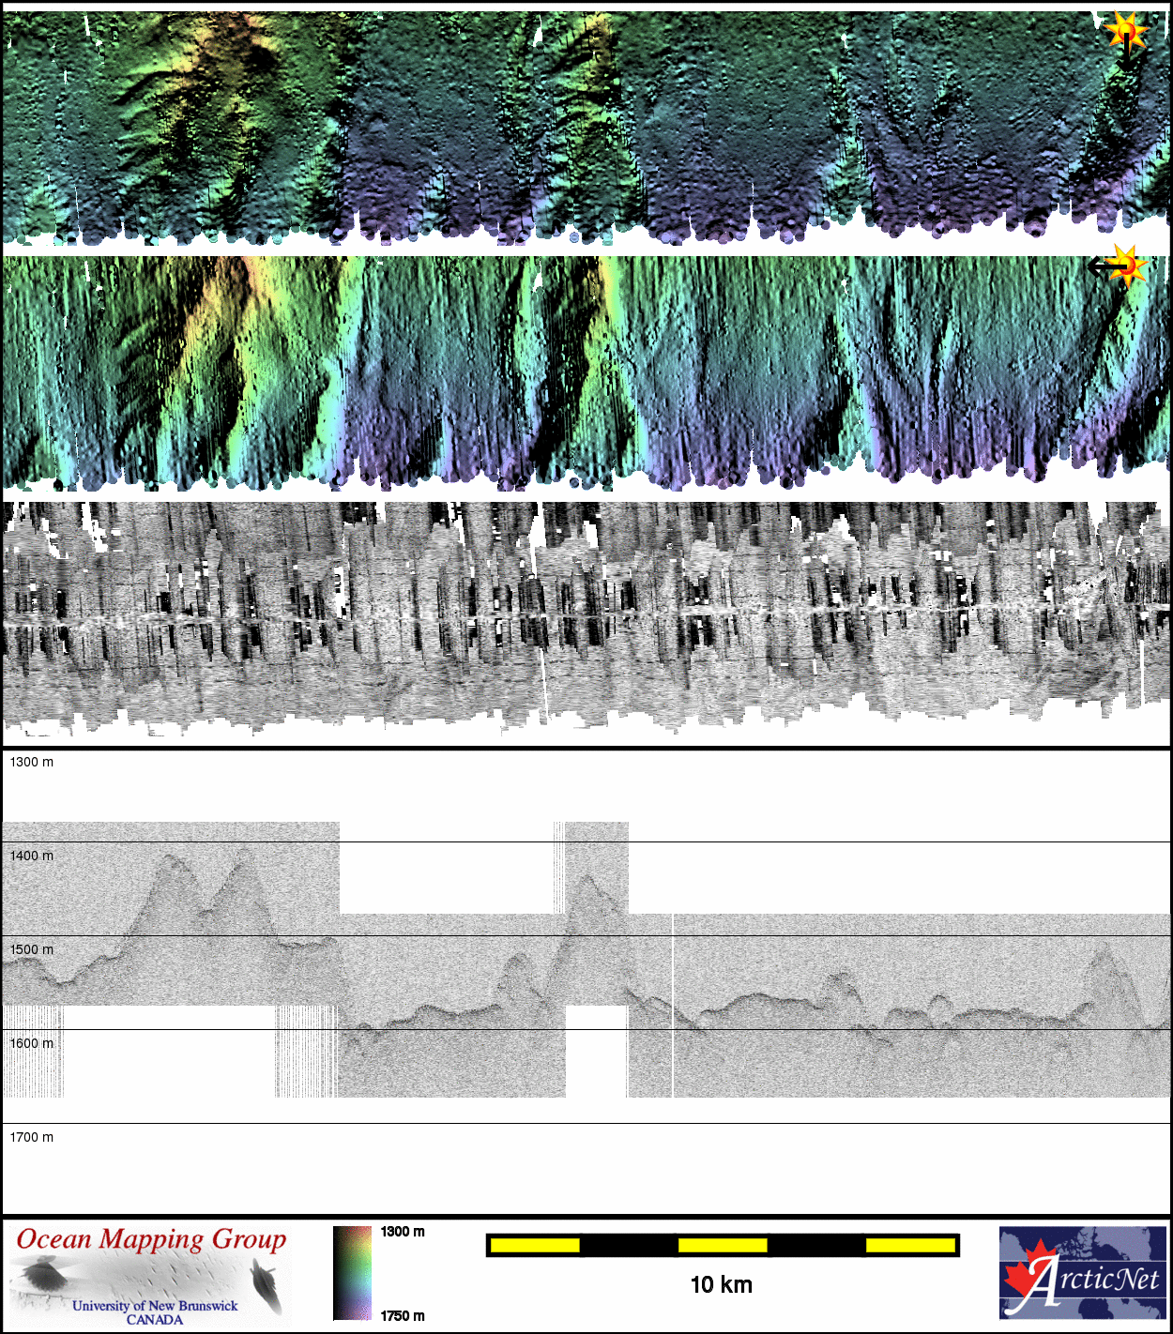1173x1334 pixels.
Task: Click the leftmost yellow segment of scale bar
Action: click(x=535, y=1245)
